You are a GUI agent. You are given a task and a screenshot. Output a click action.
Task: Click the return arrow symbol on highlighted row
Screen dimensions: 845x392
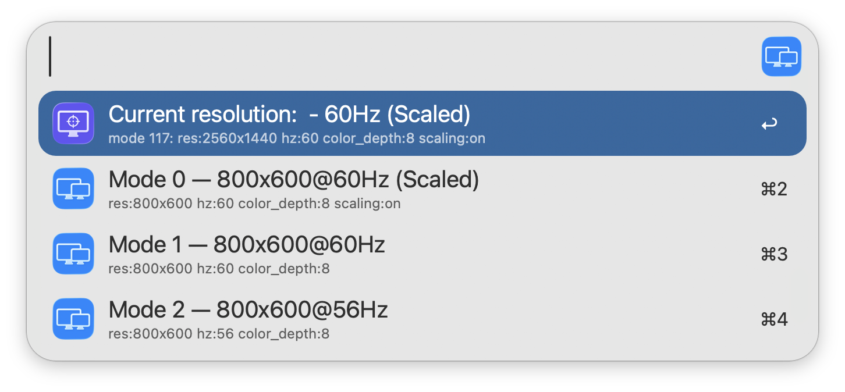769,124
